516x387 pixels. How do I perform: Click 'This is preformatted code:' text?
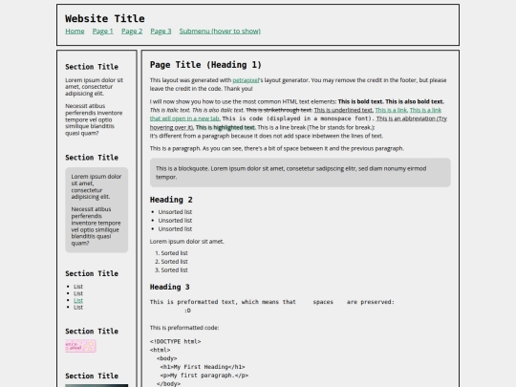click(184, 328)
